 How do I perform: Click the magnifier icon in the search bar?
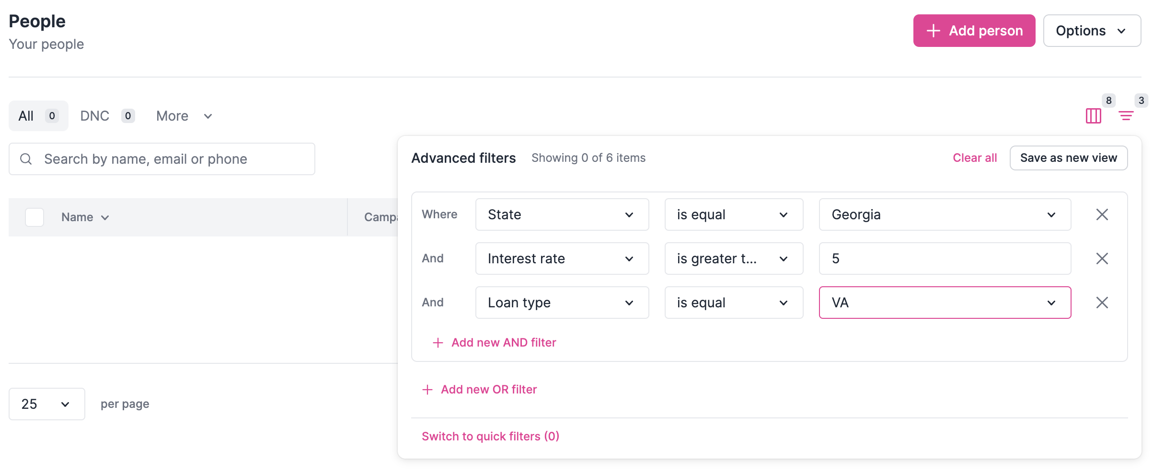pos(26,158)
